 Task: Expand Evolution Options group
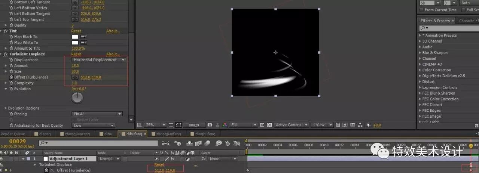coord(6,108)
